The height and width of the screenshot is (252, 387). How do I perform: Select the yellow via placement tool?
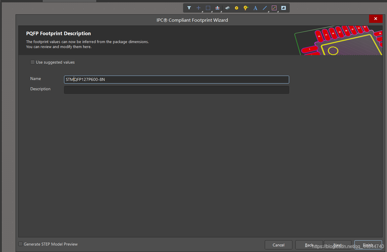[x=246, y=8]
